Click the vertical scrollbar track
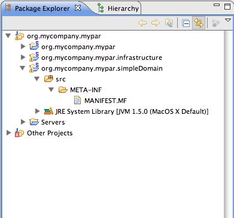This screenshot has width=234, height=218. [227, 124]
